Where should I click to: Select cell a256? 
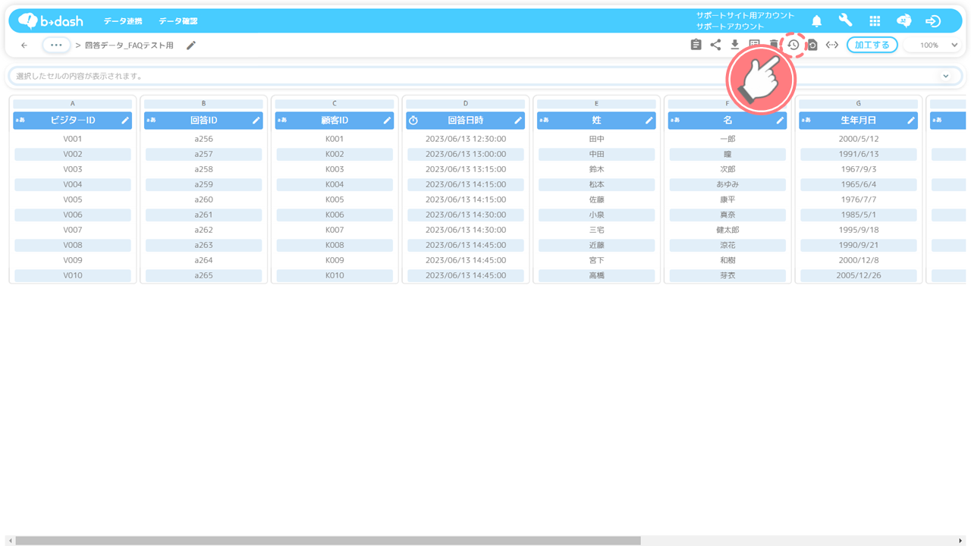click(203, 139)
